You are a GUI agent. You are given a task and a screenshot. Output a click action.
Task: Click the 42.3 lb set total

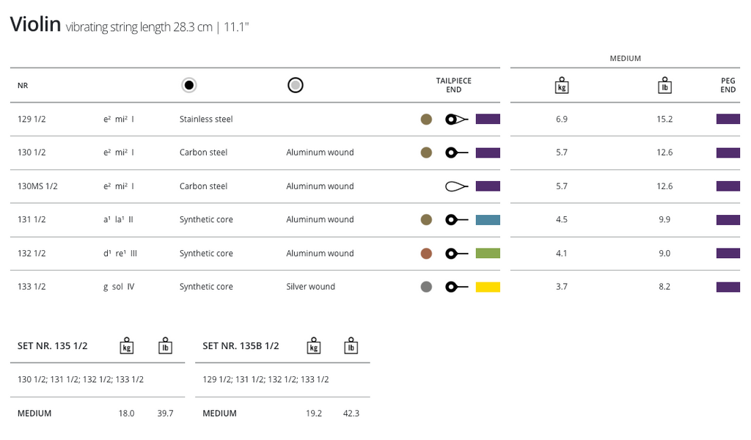(351, 413)
